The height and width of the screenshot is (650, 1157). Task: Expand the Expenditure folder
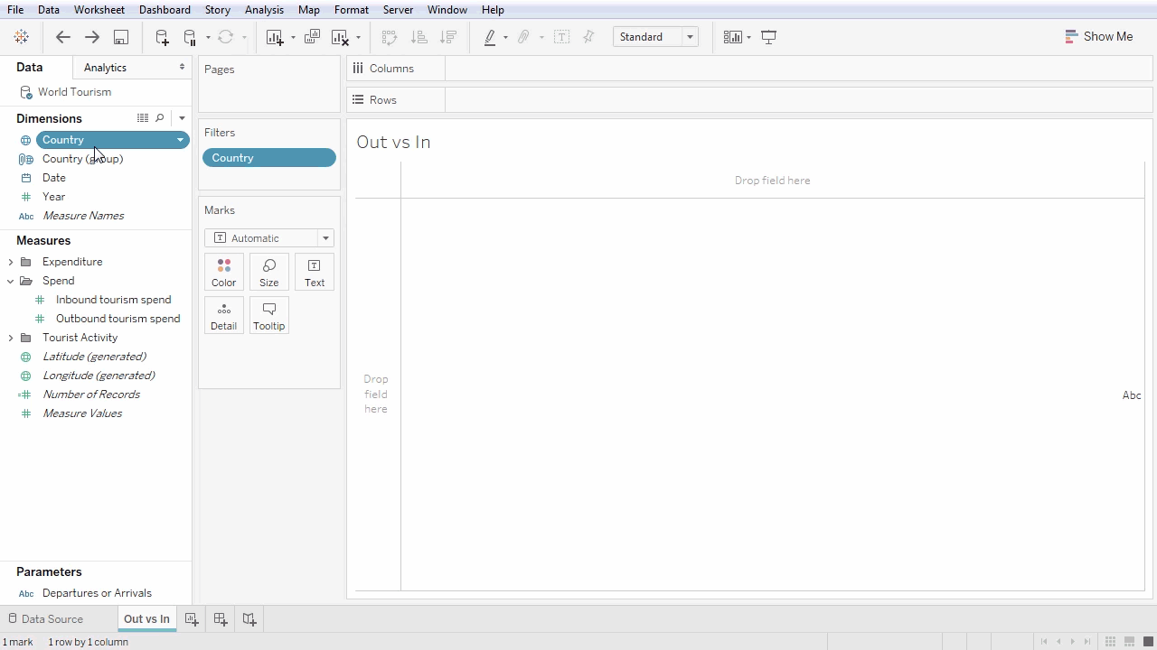(11, 262)
